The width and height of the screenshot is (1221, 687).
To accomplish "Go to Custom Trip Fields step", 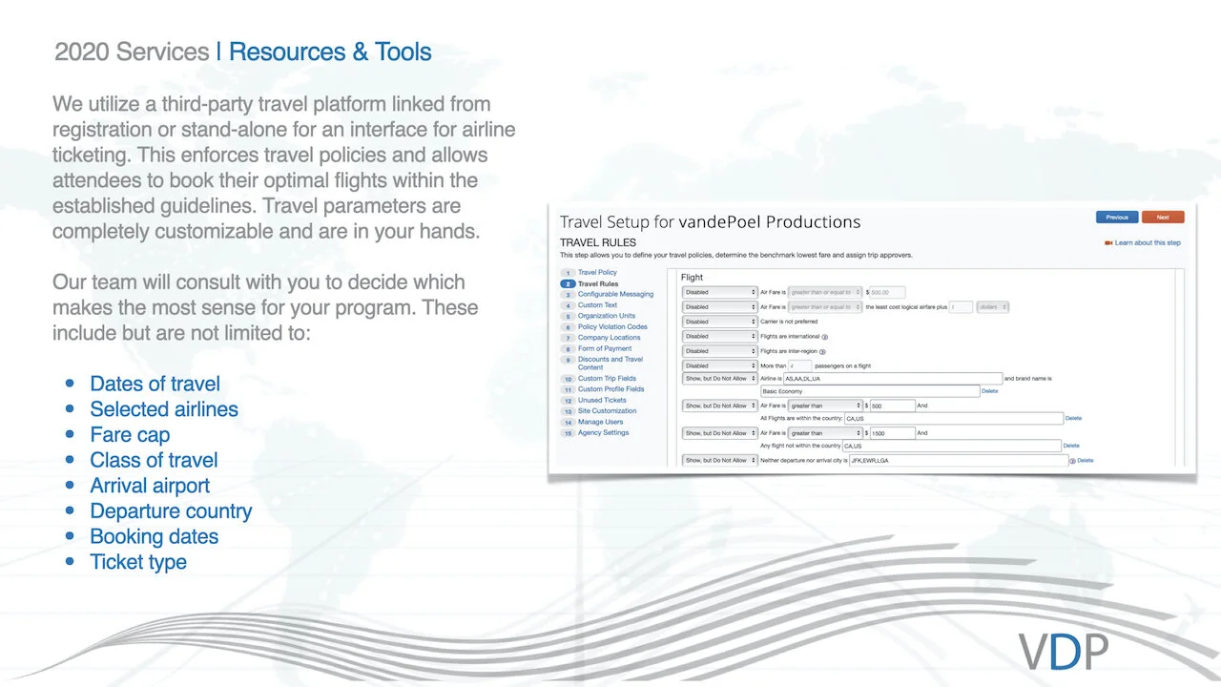I will (607, 379).
